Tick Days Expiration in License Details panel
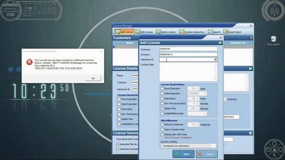285x160 pixels. 119,99
